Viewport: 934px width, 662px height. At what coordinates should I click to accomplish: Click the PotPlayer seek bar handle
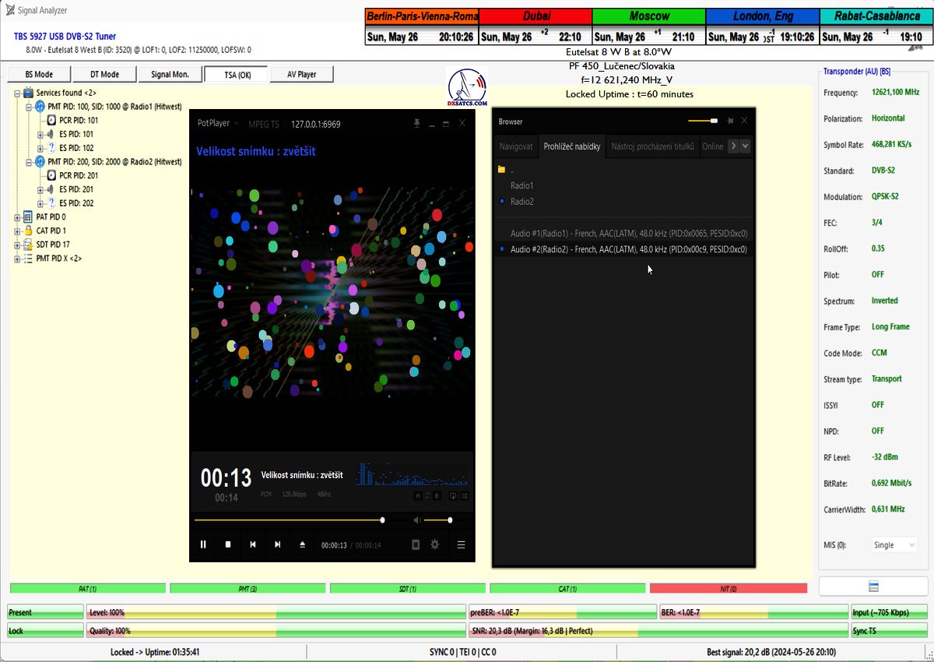click(382, 520)
